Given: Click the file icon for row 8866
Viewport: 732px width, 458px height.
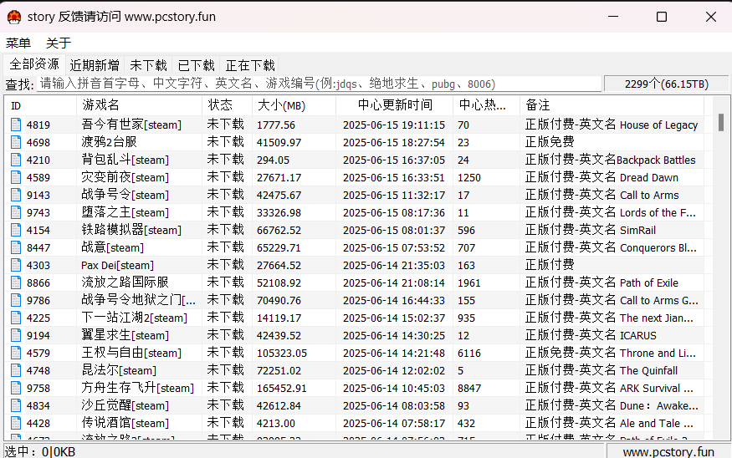Looking at the screenshot, I should [16, 282].
